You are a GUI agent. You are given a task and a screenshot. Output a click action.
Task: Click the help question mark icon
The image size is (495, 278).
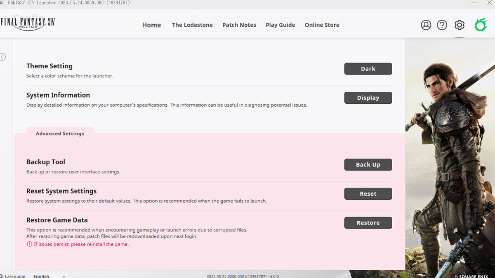[x=442, y=25]
